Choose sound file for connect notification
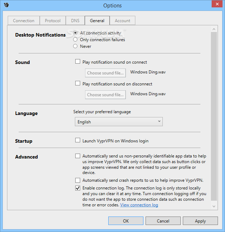 tap(105, 73)
